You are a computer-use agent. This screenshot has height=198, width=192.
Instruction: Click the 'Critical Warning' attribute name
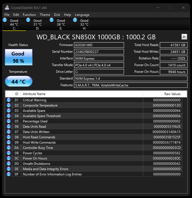(x=35, y=100)
